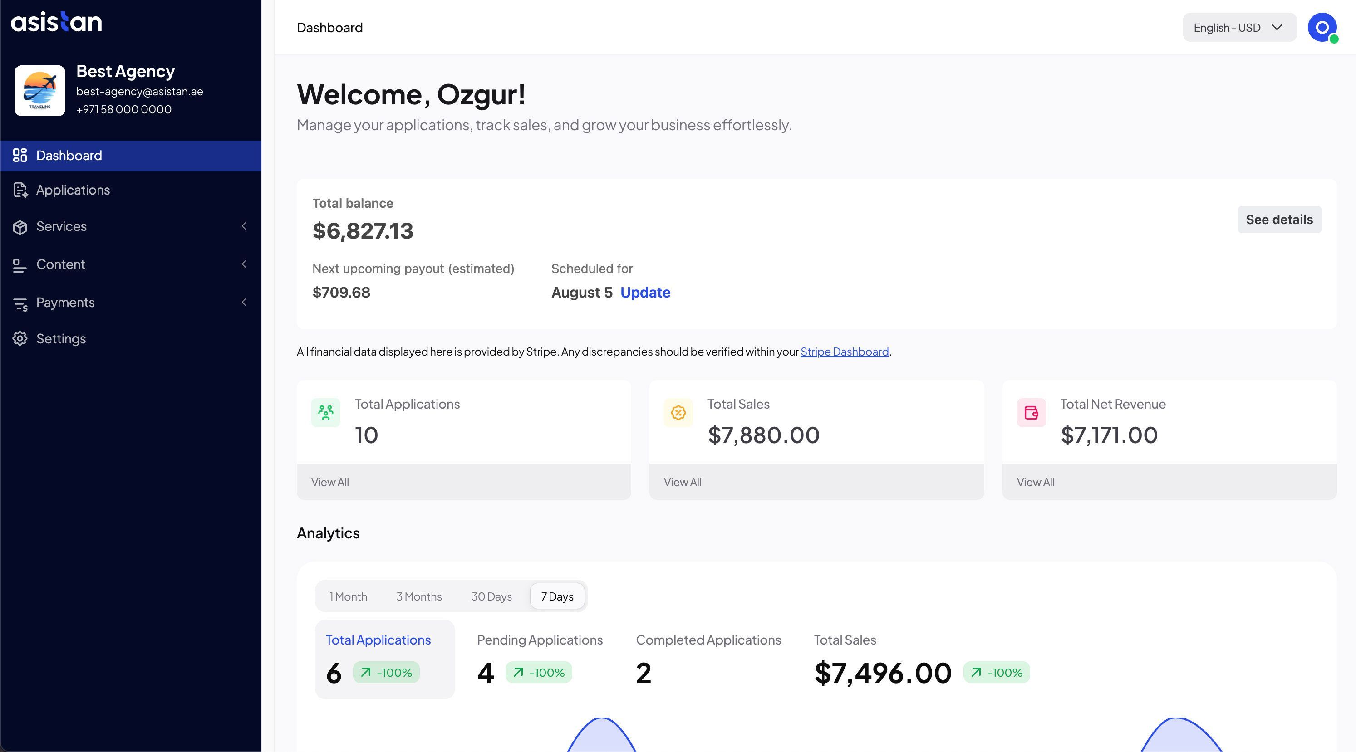The width and height of the screenshot is (1356, 752).
Task: Click the Applications document icon
Action: pyautogui.click(x=20, y=190)
